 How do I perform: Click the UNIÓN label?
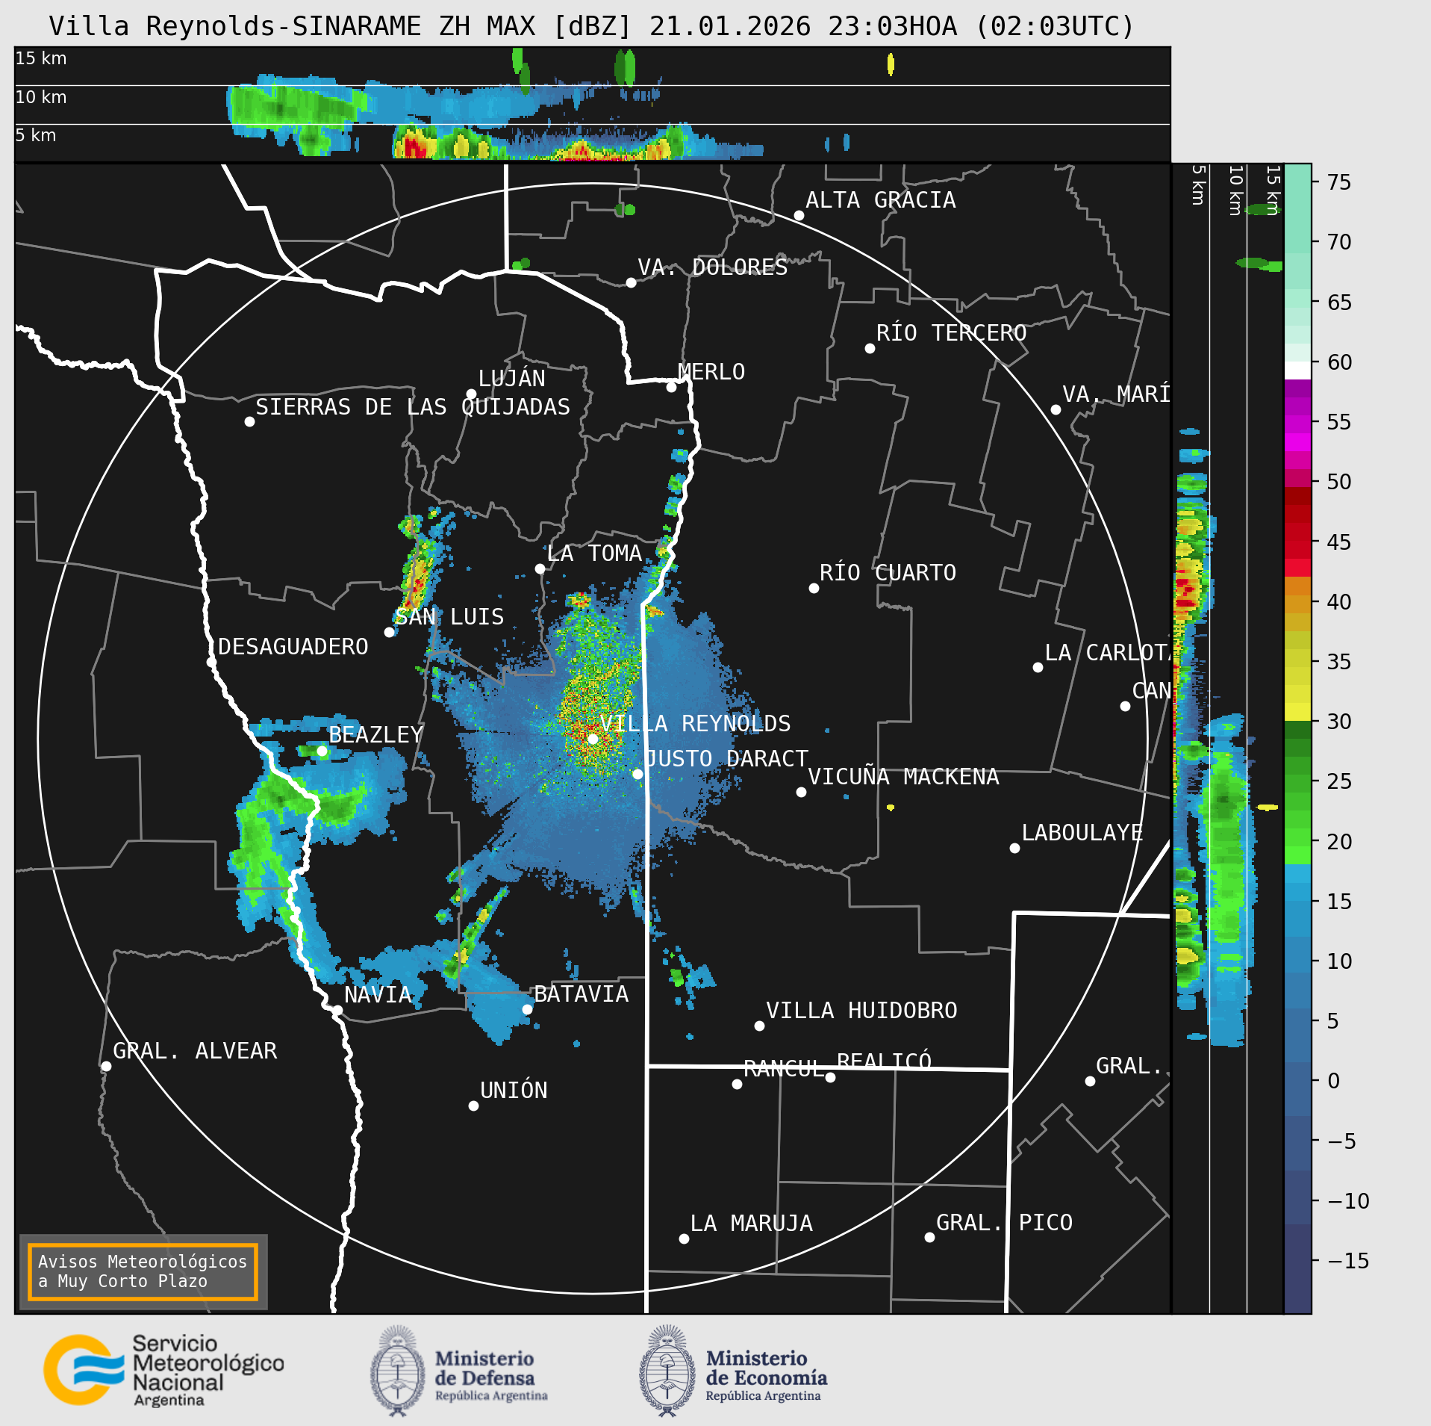point(514,1091)
